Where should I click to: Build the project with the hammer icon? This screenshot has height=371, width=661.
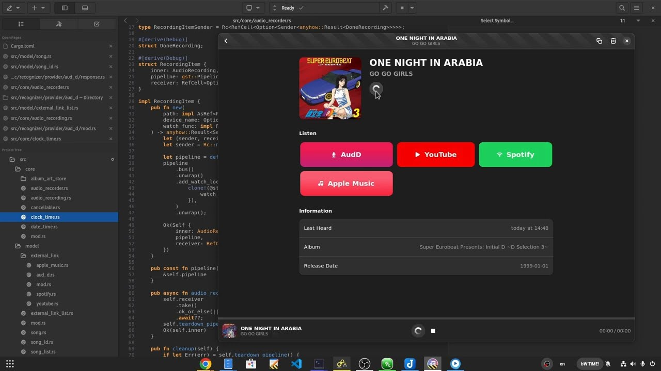coord(385,8)
